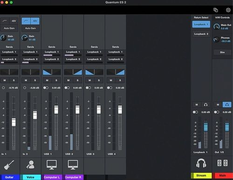Image resolution: width=233 pixels, height=180 pixels.
Task: Click the yellow Stream channel label
Action: point(201,175)
